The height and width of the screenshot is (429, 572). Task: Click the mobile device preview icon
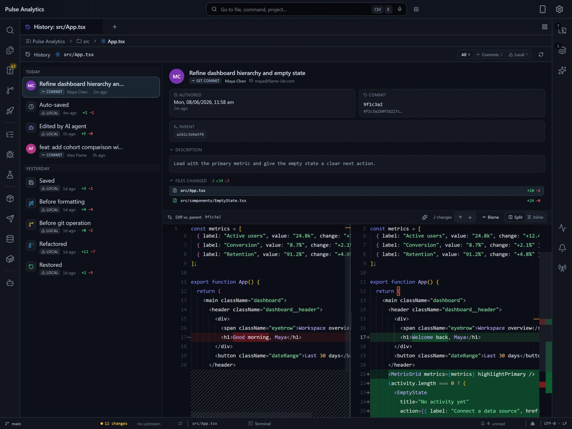(x=543, y=9)
